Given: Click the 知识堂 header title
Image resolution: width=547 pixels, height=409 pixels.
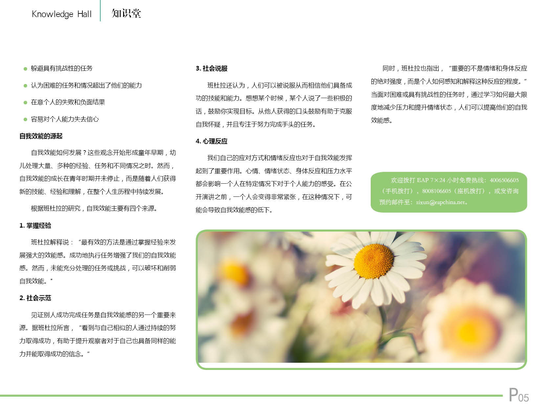Looking at the screenshot, I should pos(126,13).
